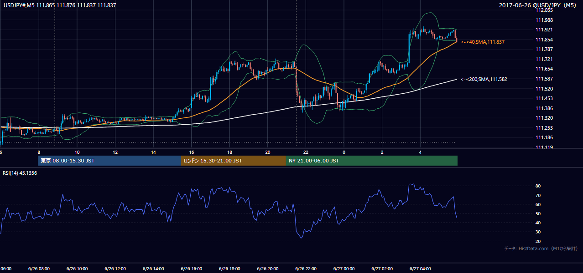Viewport: 583px width, 273px height.
Task: Click the 6/26 12:00 time axis label
Action: 115,269
